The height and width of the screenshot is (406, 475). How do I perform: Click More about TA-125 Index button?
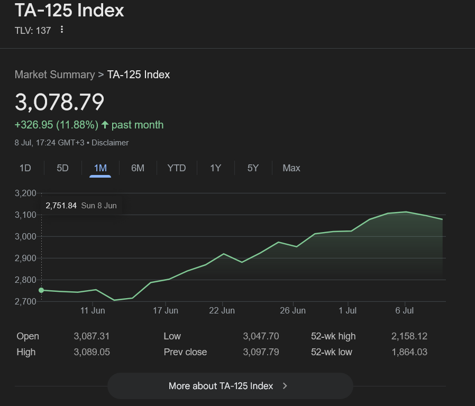click(x=230, y=386)
